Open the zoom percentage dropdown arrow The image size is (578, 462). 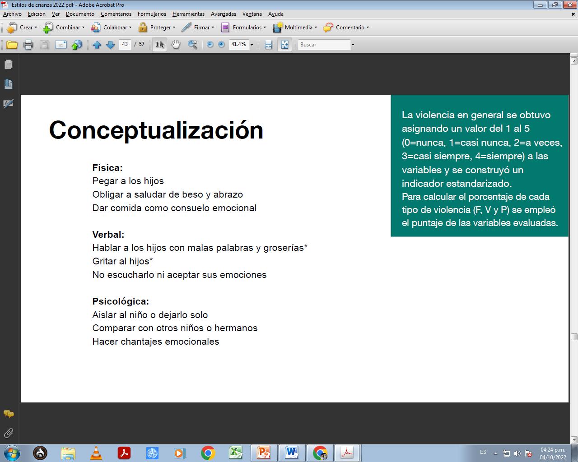pos(252,45)
